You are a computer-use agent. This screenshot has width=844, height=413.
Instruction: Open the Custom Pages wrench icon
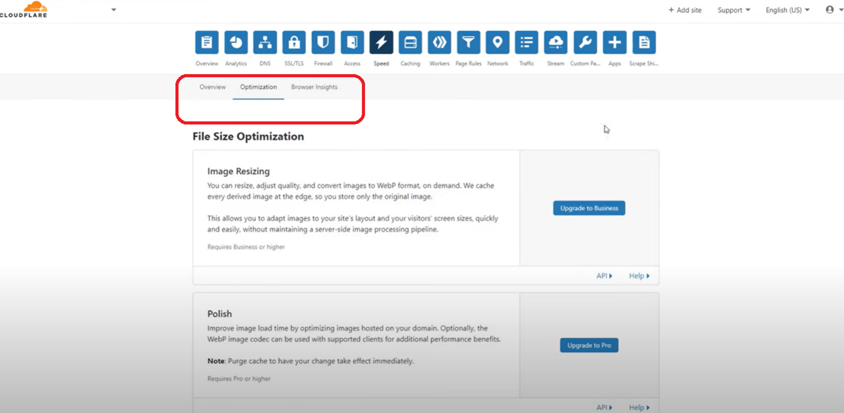click(585, 43)
